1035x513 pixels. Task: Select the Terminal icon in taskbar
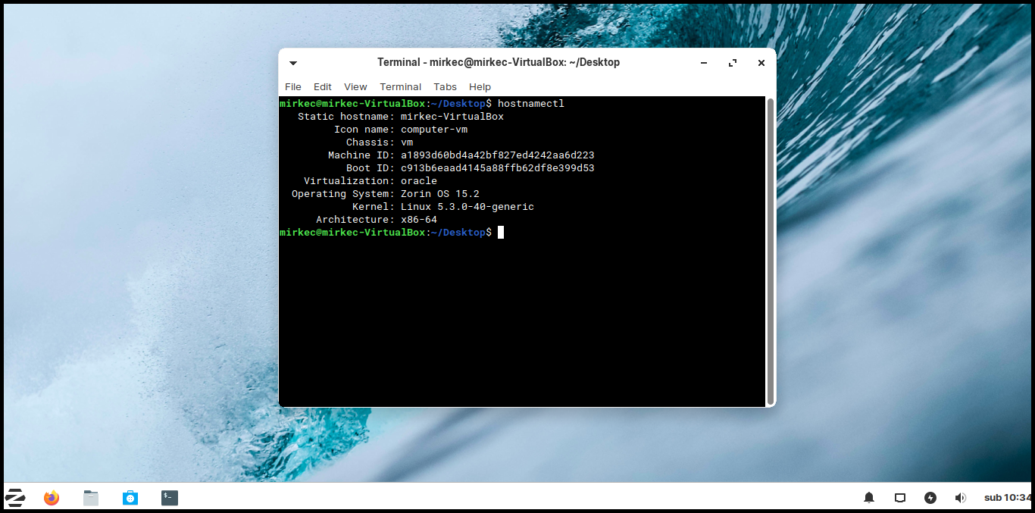pyautogui.click(x=170, y=498)
